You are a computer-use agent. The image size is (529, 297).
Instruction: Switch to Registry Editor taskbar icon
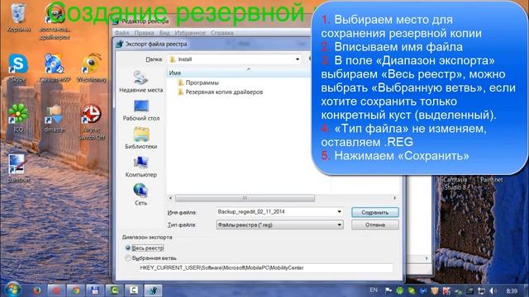click(x=153, y=290)
